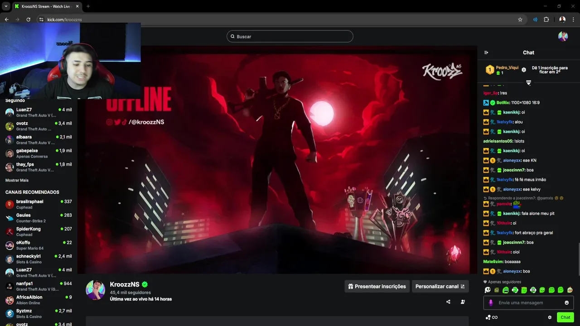Click BotRix username in chat
Screen dimensions: 580x326
tap(503, 103)
